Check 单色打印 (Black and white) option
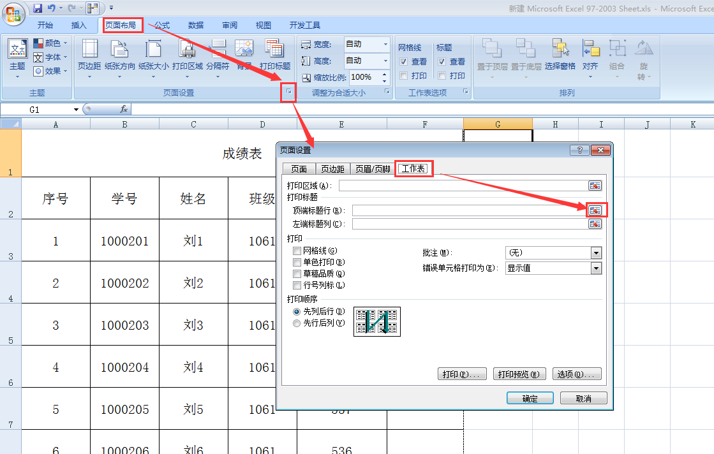 (x=296, y=261)
